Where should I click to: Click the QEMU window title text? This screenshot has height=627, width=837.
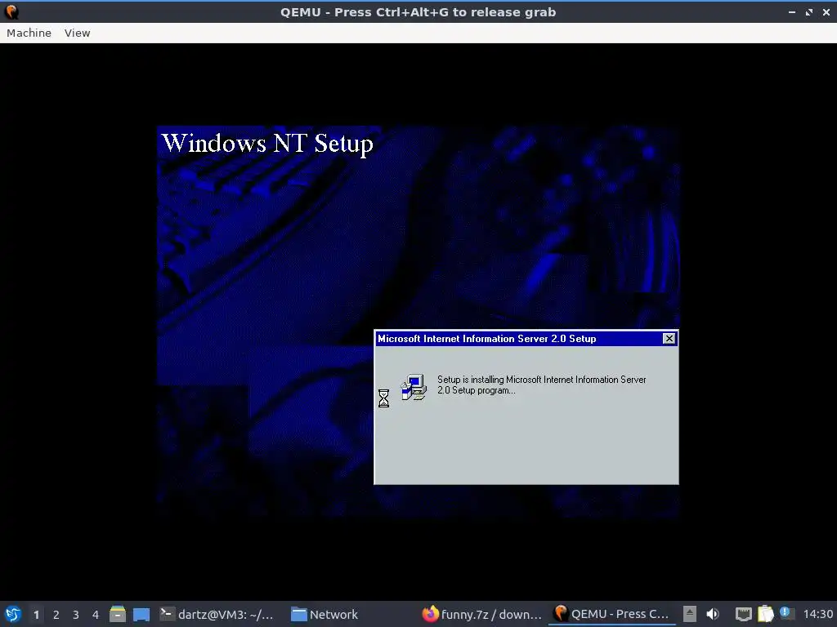click(418, 11)
